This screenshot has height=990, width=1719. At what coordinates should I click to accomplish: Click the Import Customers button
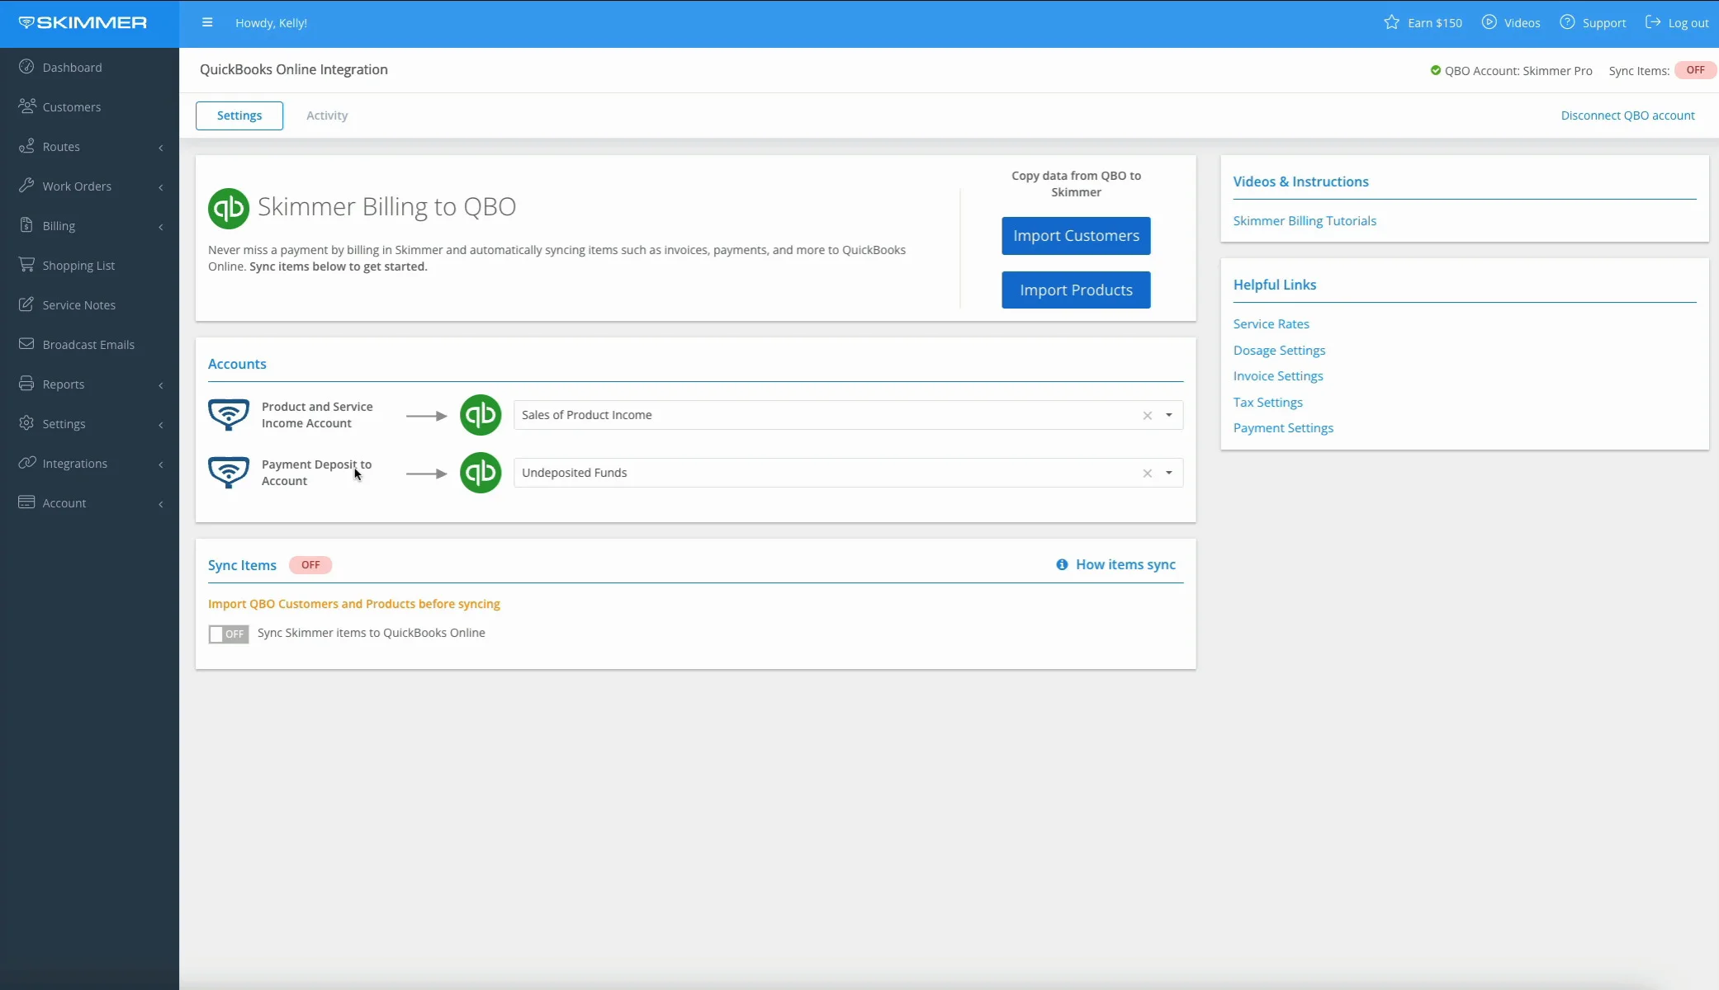tap(1076, 236)
